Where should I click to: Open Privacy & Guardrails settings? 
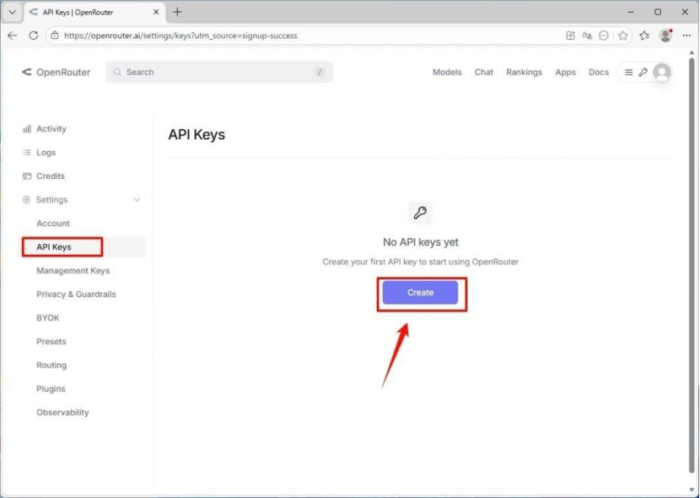pos(77,295)
